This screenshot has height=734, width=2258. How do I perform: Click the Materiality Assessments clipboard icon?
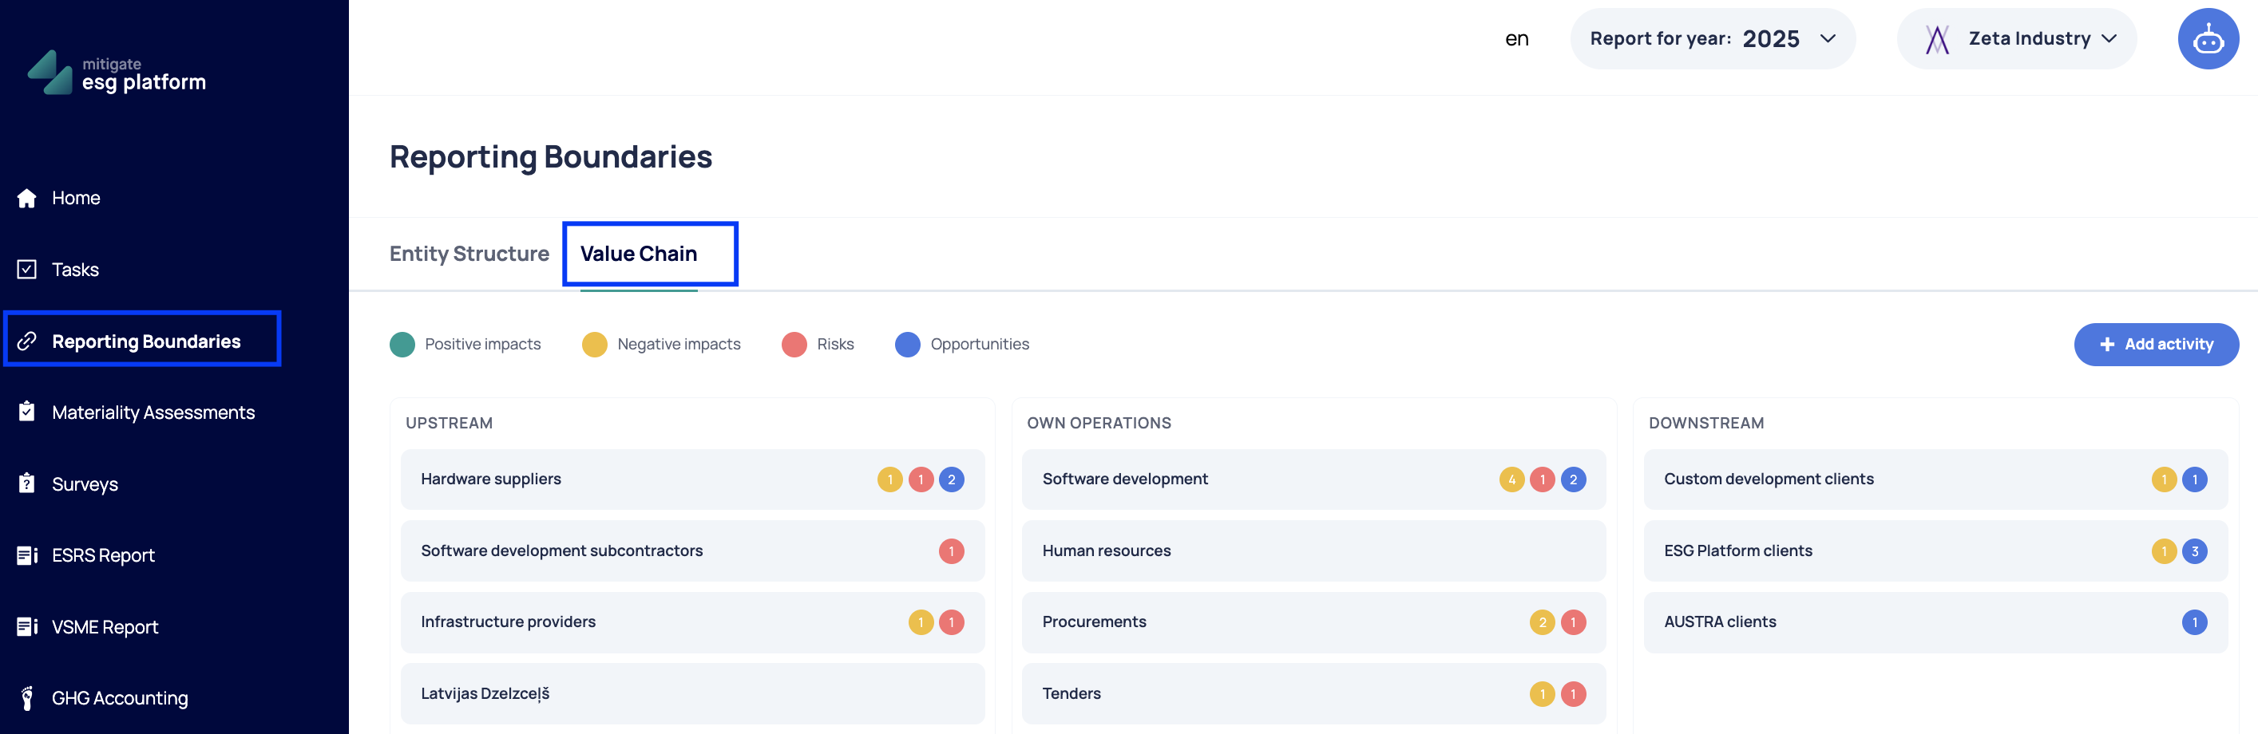pyautogui.click(x=27, y=412)
